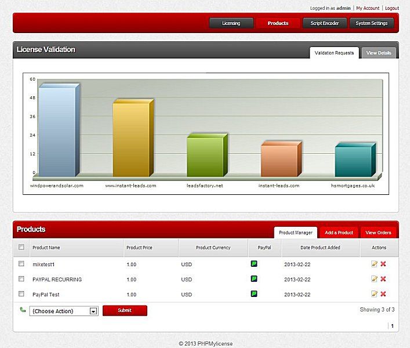Sort by Date Product Added header
This screenshot has width=410, height=348.
[320, 247]
